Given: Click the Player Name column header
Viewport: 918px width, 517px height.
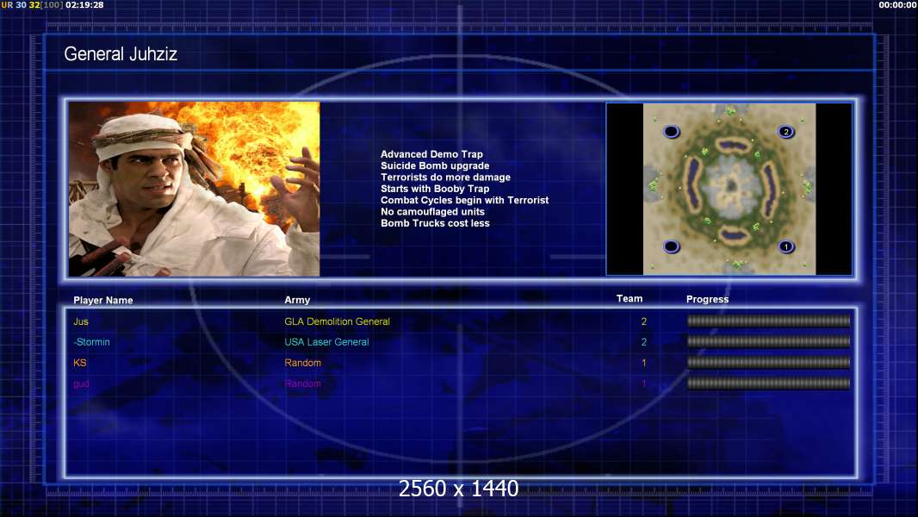Looking at the screenshot, I should pos(103,301).
